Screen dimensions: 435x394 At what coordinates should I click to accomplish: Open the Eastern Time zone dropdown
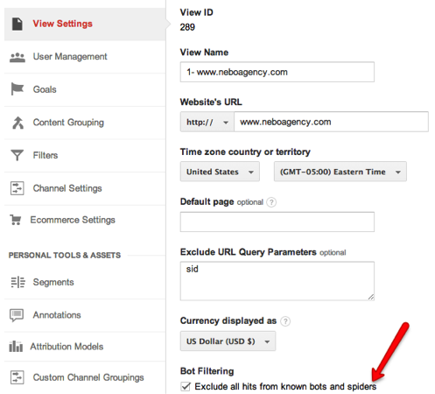[340, 172]
